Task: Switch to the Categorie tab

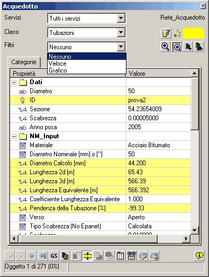Action: [24, 62]
